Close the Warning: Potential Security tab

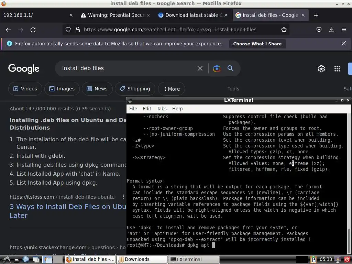[148, 15]
